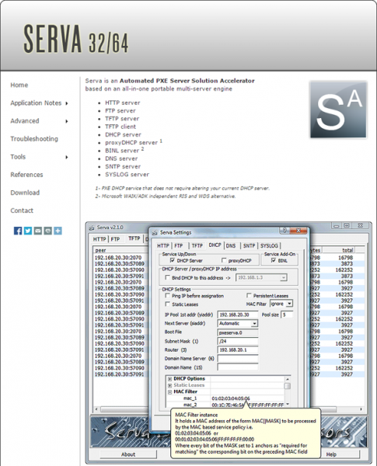Switch to HTTP tab in Serva Settings
The image size is (377, 466).
pos(163,245)
